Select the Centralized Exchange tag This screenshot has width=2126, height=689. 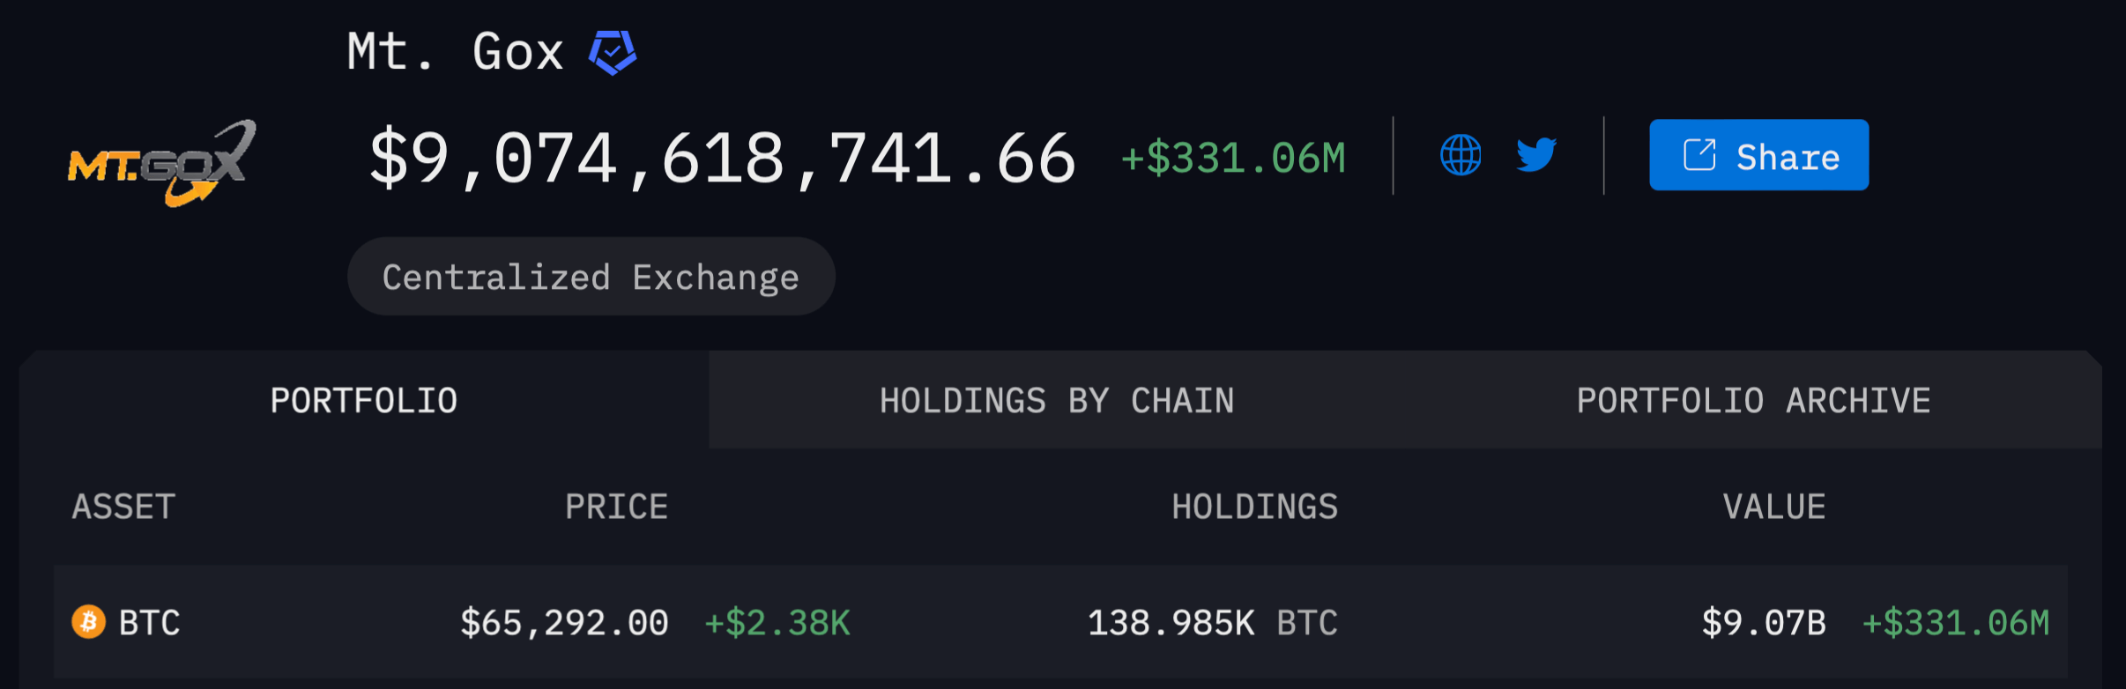(591, 277)
